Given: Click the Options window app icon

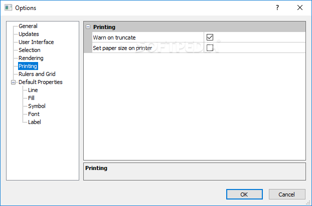Looking at the screenshot, I should coord(8,7).
